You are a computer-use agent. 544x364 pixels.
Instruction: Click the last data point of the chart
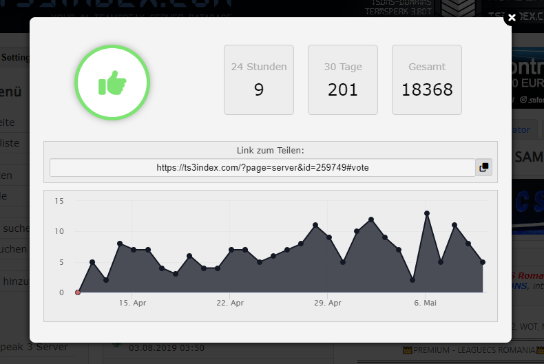coord(483,262)
